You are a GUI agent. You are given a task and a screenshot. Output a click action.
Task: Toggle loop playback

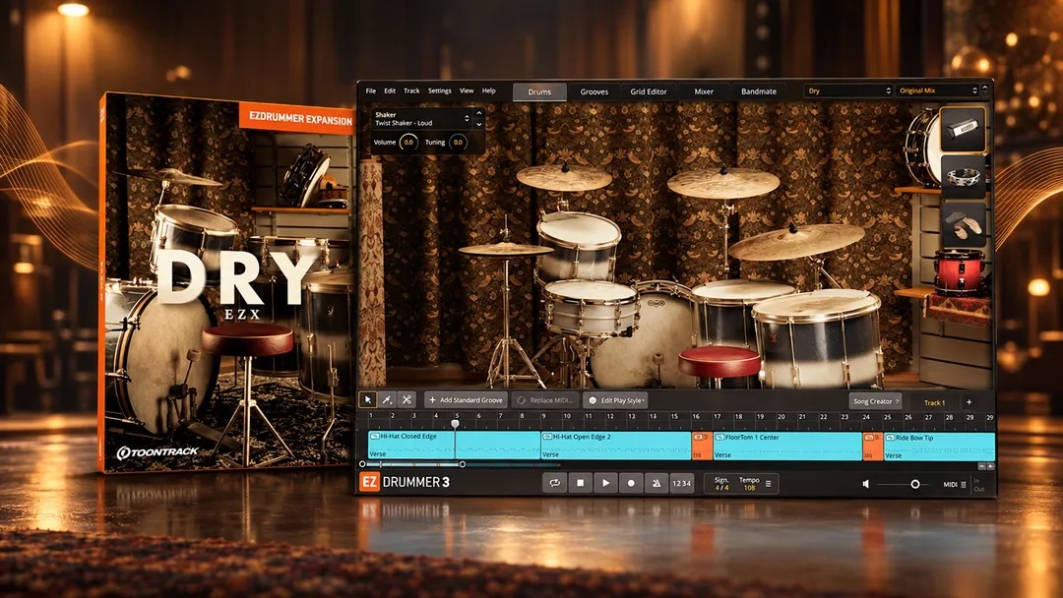tap(554, 483)
